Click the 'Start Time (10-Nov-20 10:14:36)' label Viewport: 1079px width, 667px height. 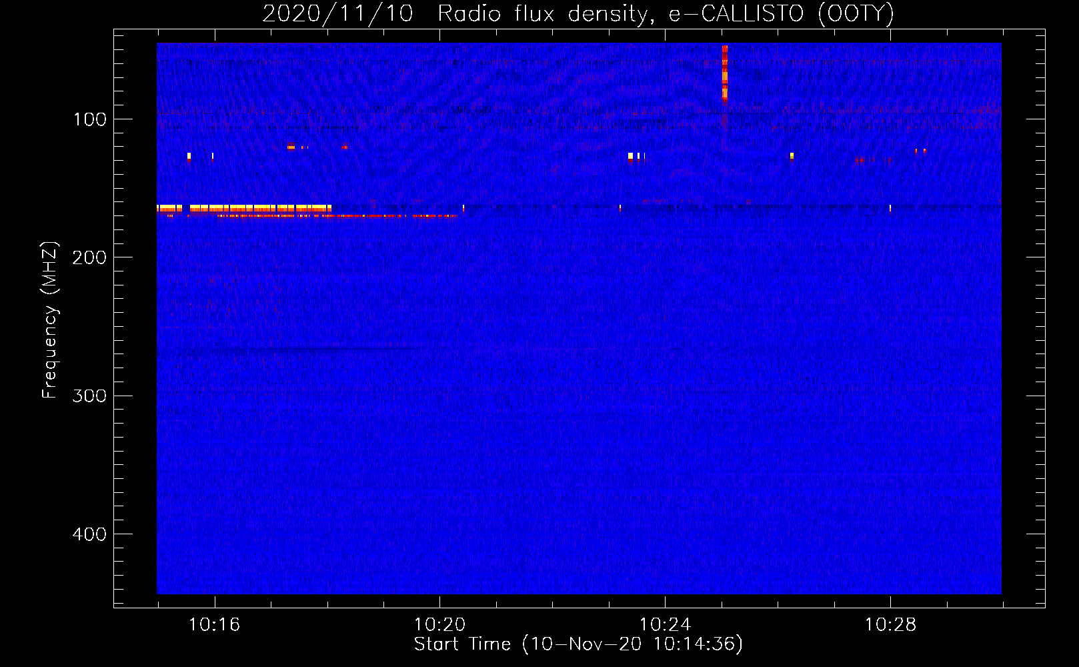click(x=578, y=644)
